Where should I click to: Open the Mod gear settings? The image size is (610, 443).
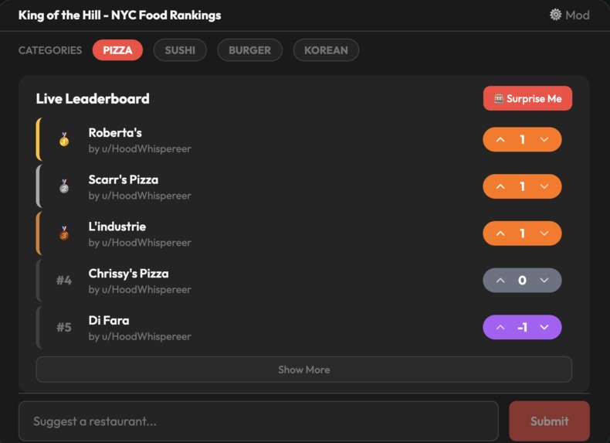click(569, 15)
